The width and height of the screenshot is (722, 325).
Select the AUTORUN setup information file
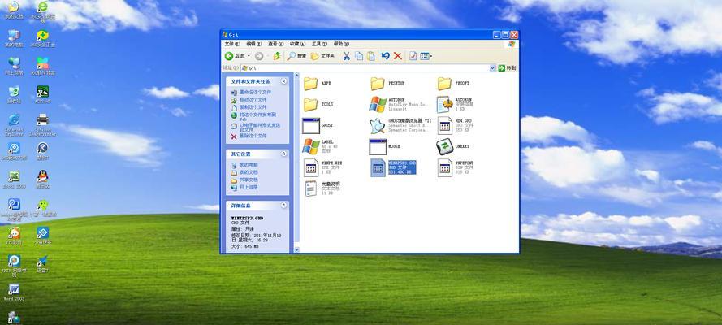(445, 105)
